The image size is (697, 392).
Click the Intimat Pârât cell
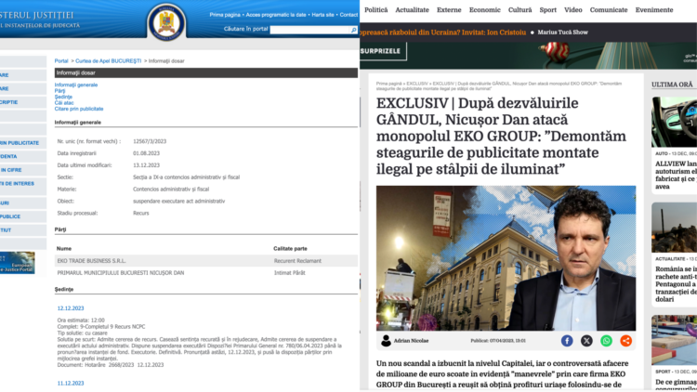[x=289, y=273]
